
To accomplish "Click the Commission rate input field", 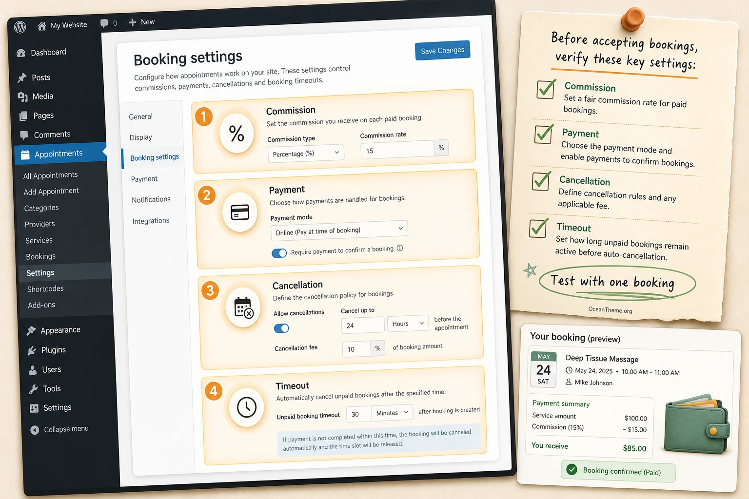I will (x=398, y=150).
